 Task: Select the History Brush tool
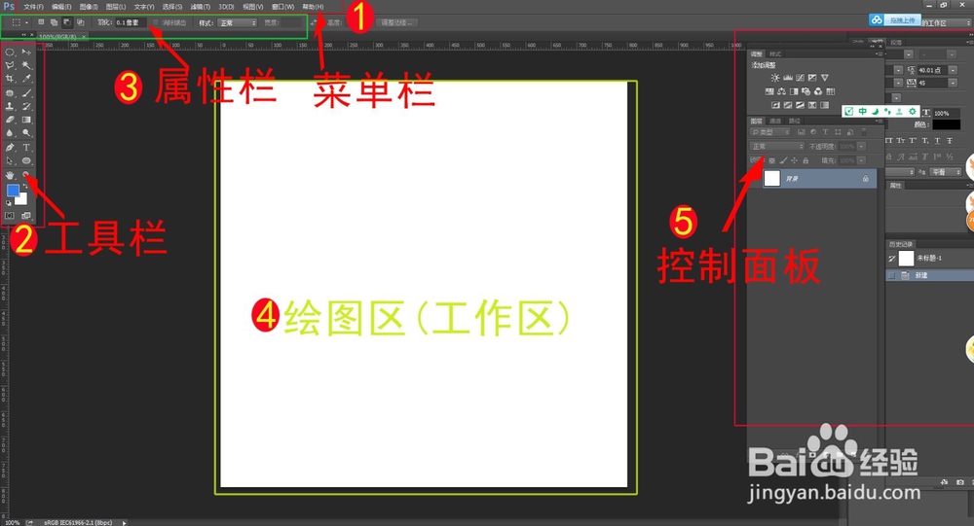coord(26,107)
